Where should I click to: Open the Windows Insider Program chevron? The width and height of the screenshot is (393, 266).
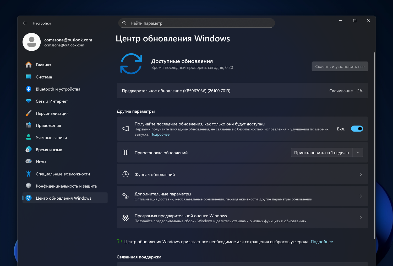coord(361,218)
